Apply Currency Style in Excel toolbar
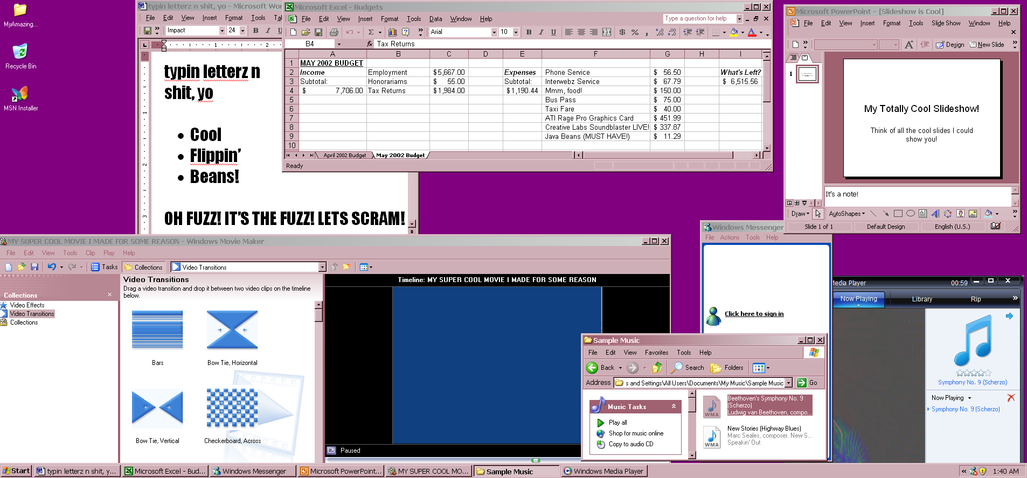The image size is (1027, 478). tap(622, 32)
